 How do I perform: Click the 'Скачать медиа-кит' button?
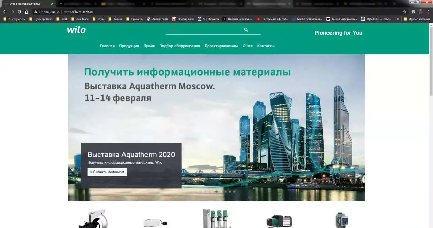click(x=107, y=172)
